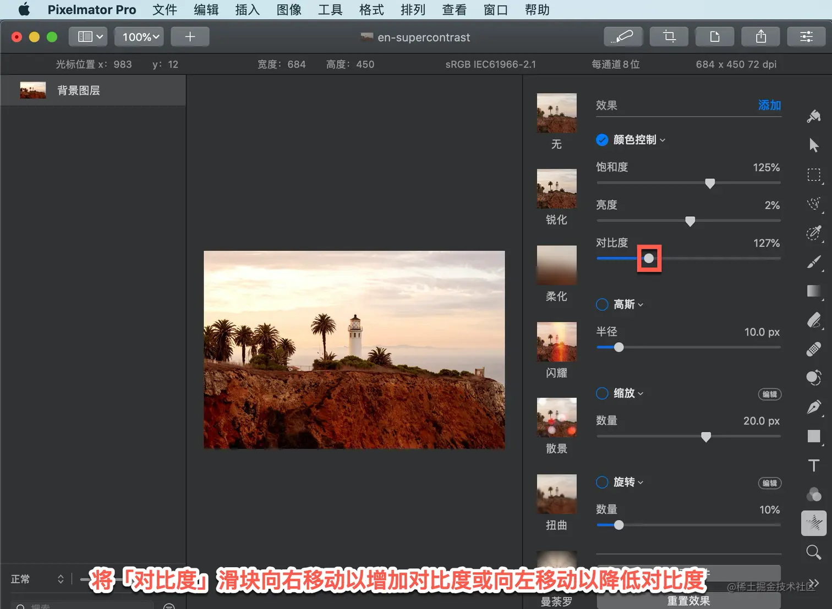832x609 pixels.
Task: Select the Style tool icon
Action: pyautogui.click(x=814, y=116)
